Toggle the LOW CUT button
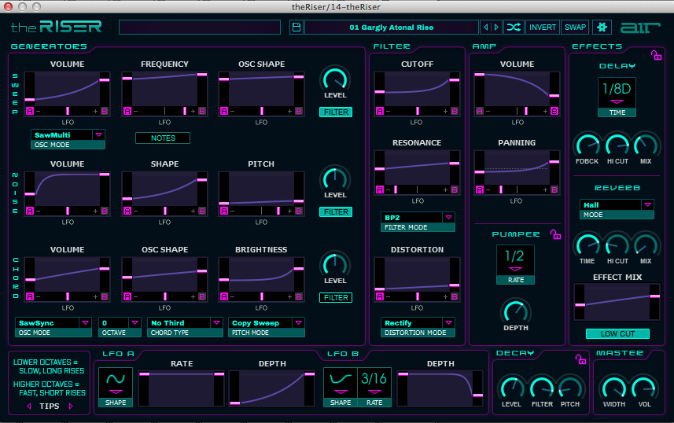This screenshot has height=423, width=674. tap(617, 333)
